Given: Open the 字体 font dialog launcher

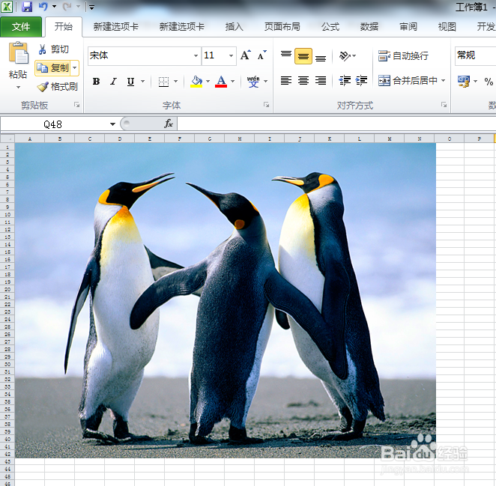Looking at the screenshot, I should coord(266,105).
